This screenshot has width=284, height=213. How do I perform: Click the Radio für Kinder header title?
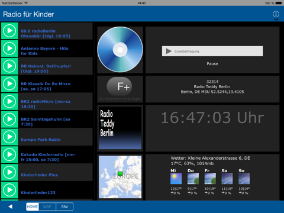click(x=28, y=14)
